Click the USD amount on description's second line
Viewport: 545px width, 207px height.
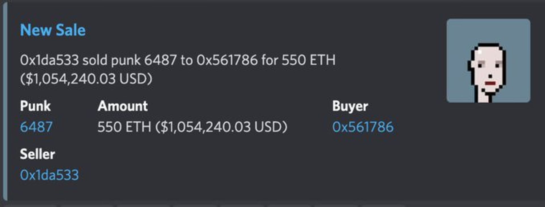pyautogui.click(x=86, y=79)
